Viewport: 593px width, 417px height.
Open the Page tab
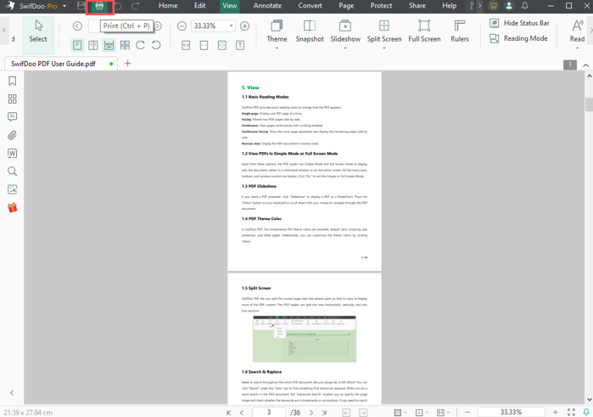click(346, 6)
